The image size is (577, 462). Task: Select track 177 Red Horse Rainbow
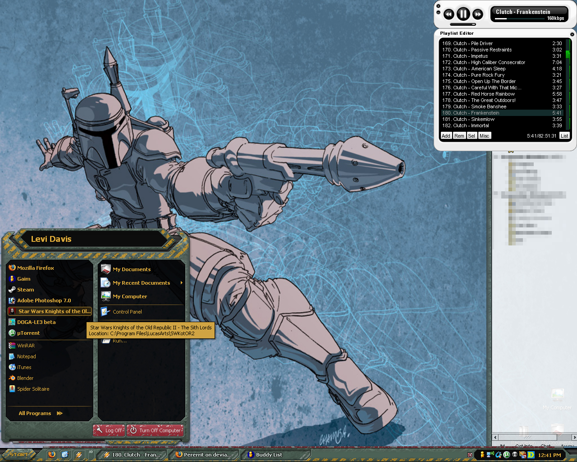pos(502,94)
